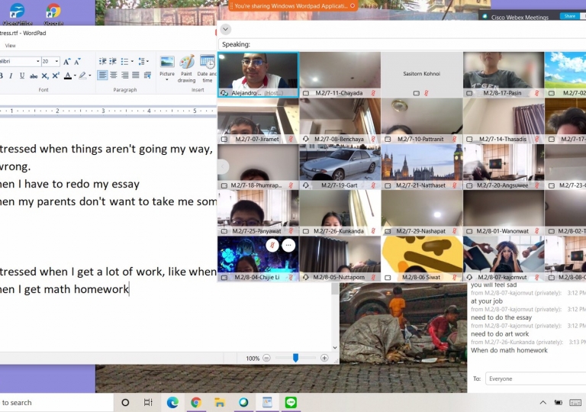Viewport: 586px width, 412px height.
Task: Toggle mute on Chijie Li video tile
Action: (272, 245)
